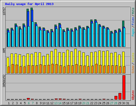This screenshot has height=106, width=136.
Task: Select the cyan Pages bar for day 7
Action: (x=33, y=34)
